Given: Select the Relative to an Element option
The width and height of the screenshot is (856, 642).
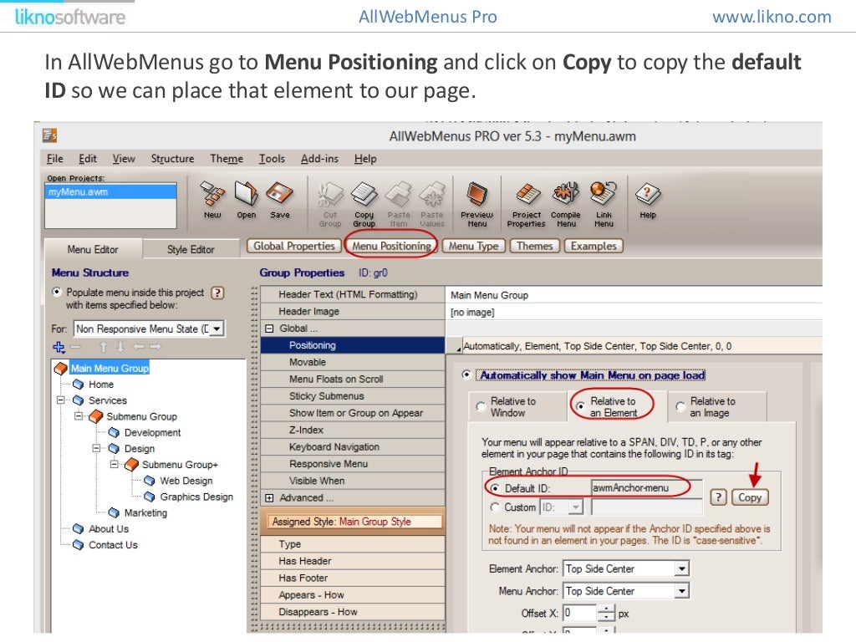Looking at the screenshot, I should (x=580, y=406).
